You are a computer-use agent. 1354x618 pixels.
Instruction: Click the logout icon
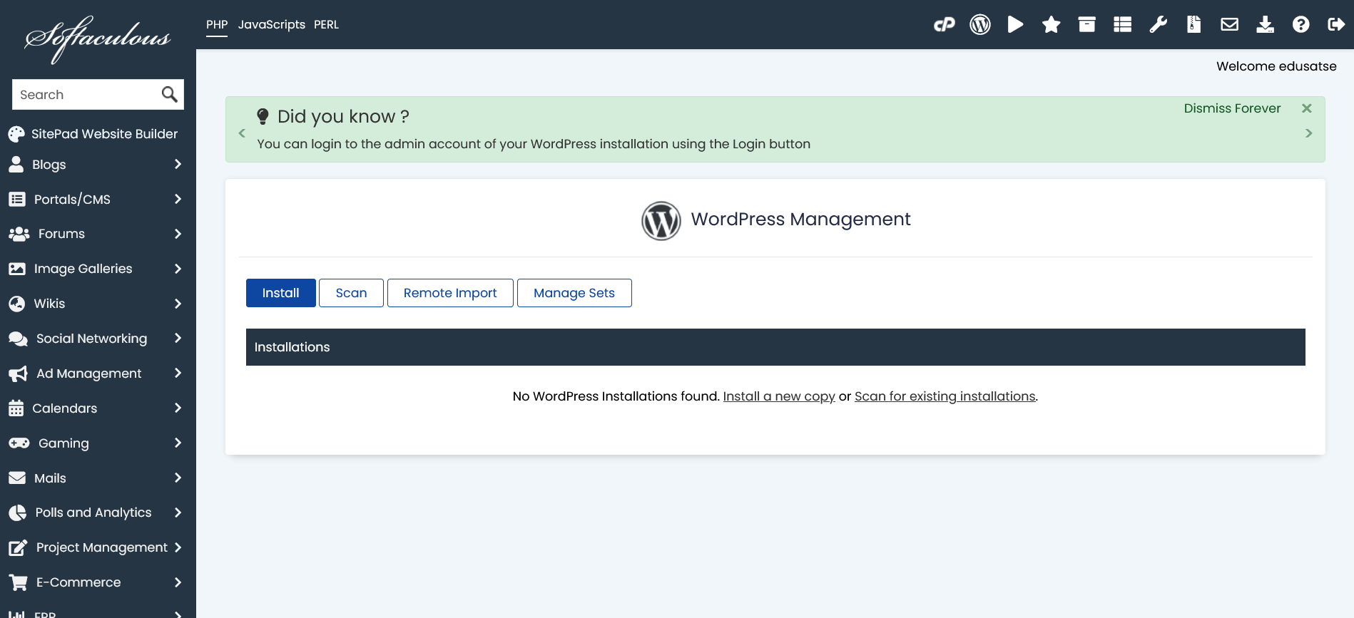click(1335, 25)
